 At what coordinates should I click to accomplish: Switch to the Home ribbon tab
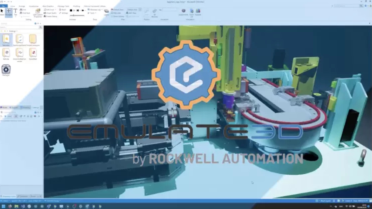12,6
